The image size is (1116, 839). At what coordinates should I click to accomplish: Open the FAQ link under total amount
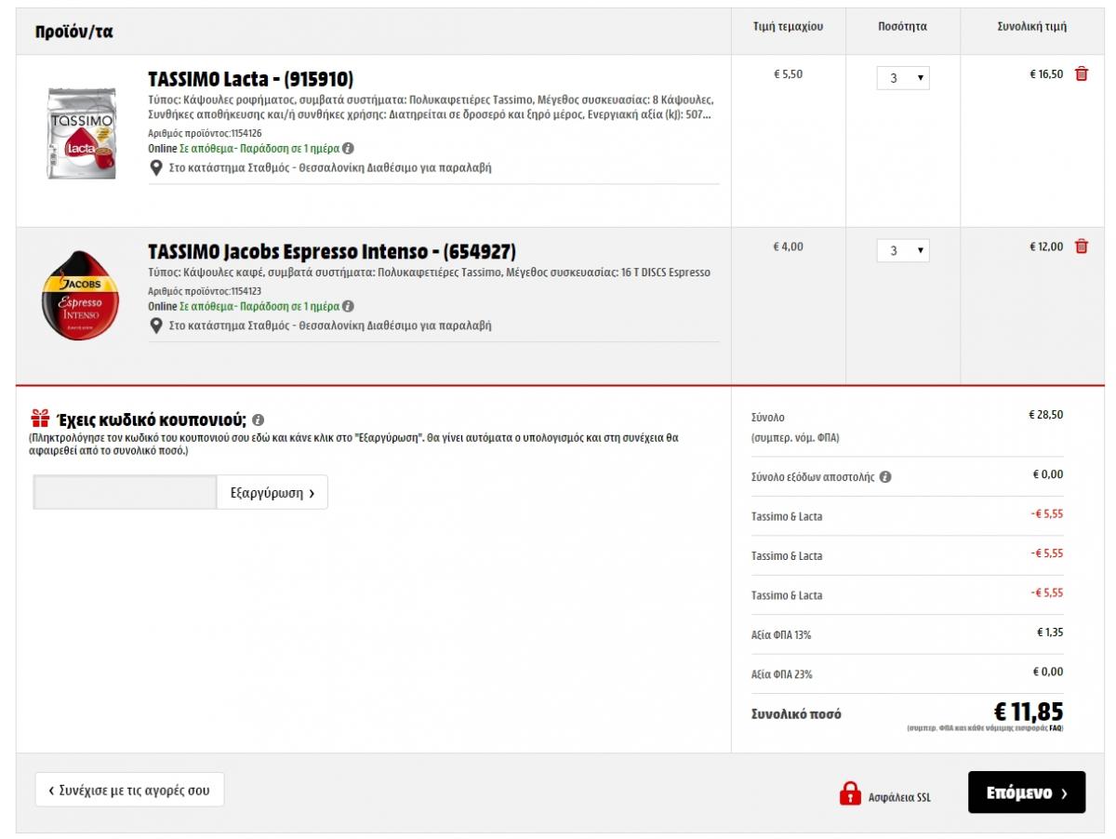(x=1056, y=728)
